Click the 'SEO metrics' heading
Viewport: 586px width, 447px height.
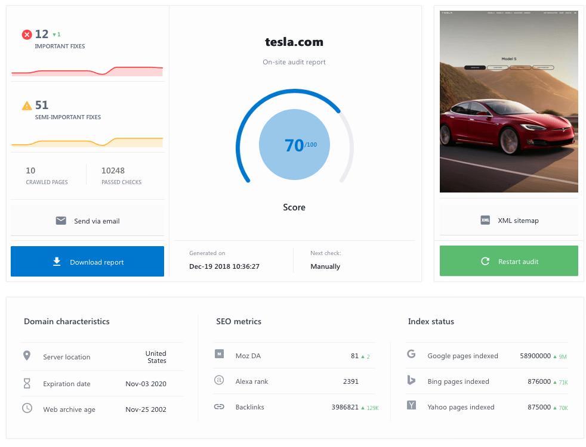(x=239, y=321)
